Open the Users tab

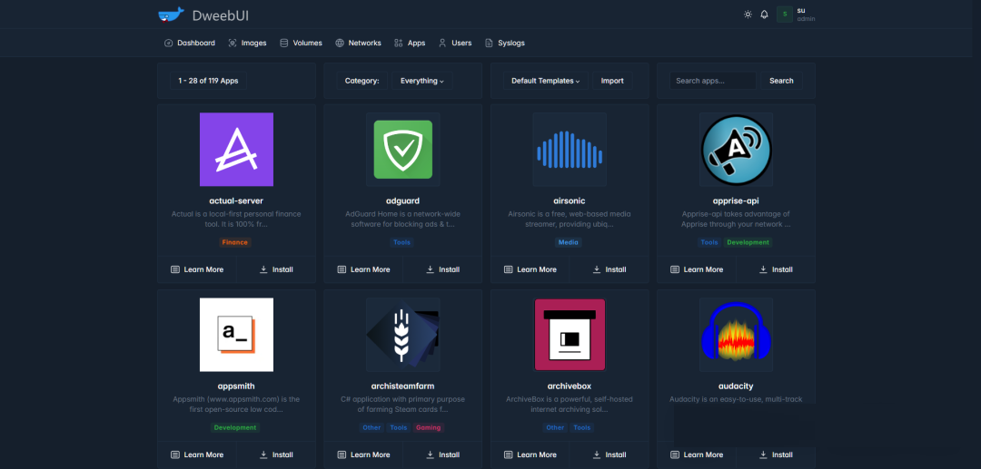click(x=455, y=44)
